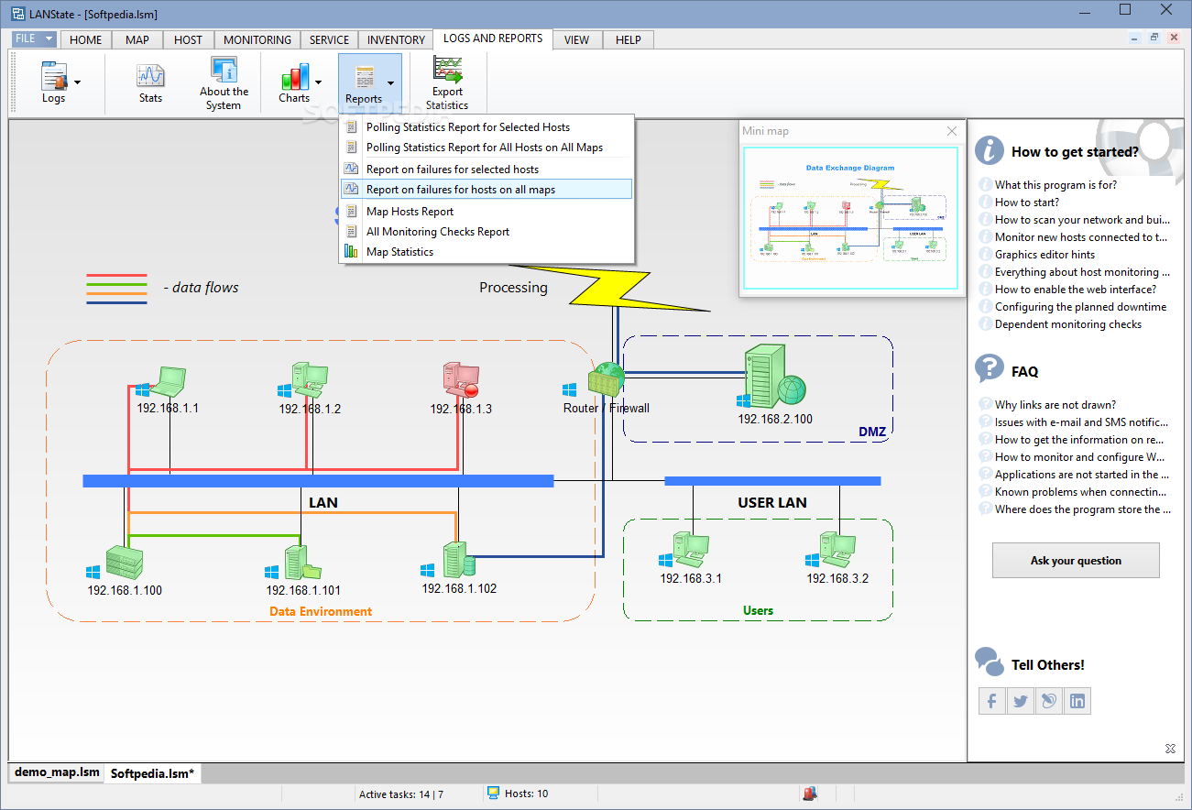Open the HOST ribbon tab
The width and height of the screenshot is (1192, 810).
[x=188, y=39]
